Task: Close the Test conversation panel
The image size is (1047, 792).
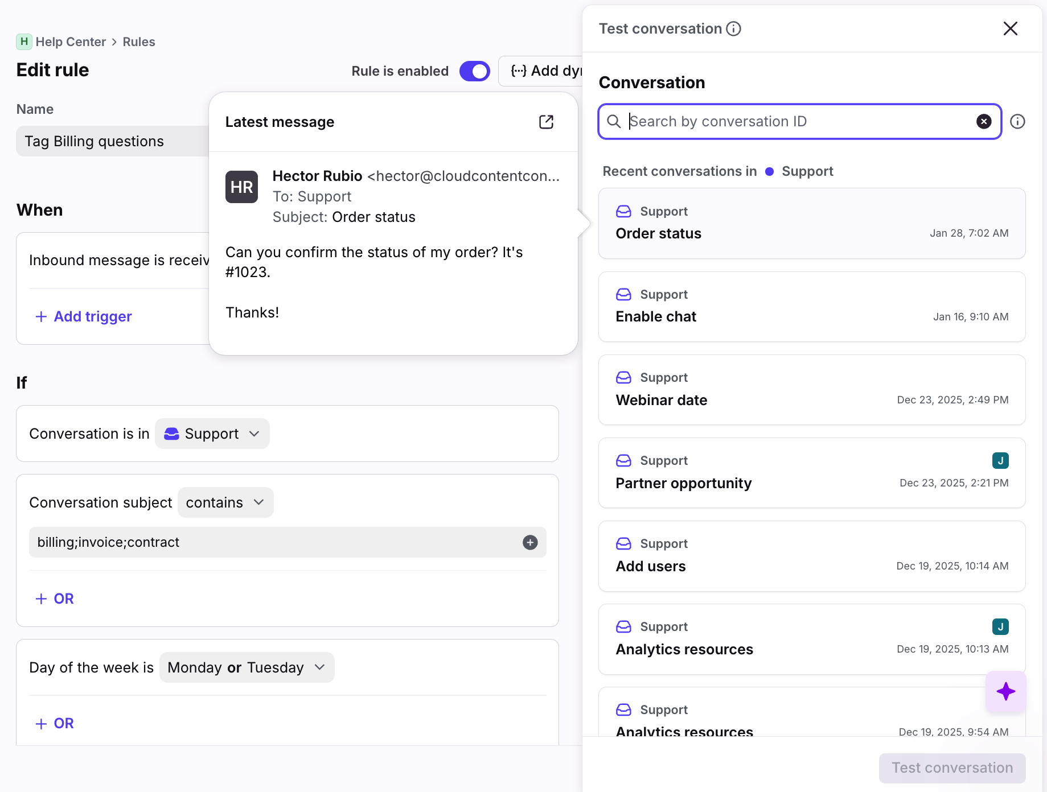Action: click(1010, 28)
